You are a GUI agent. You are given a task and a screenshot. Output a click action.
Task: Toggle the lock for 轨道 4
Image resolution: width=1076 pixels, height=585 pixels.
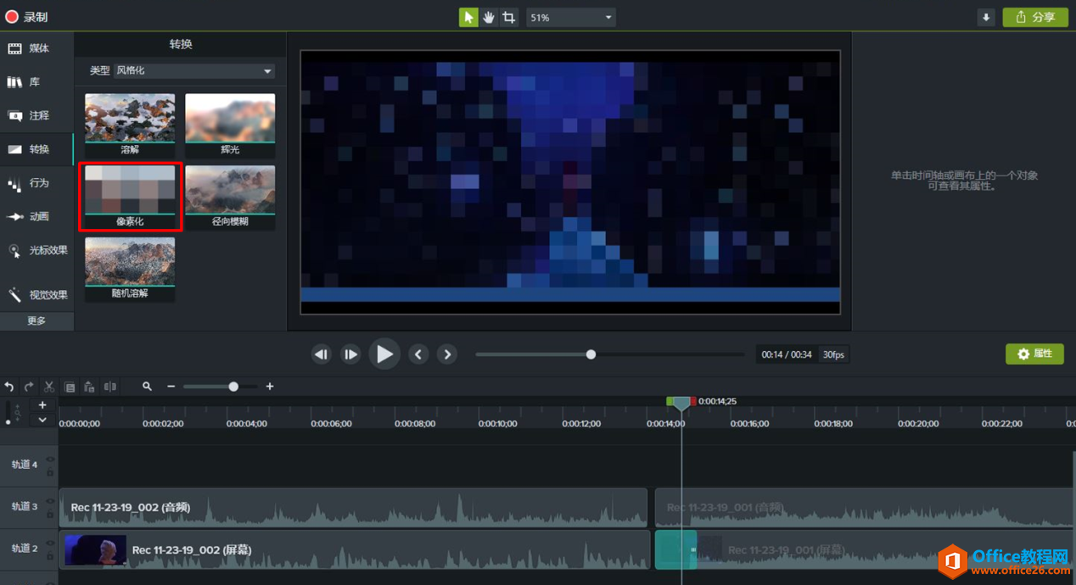point(49,472)
